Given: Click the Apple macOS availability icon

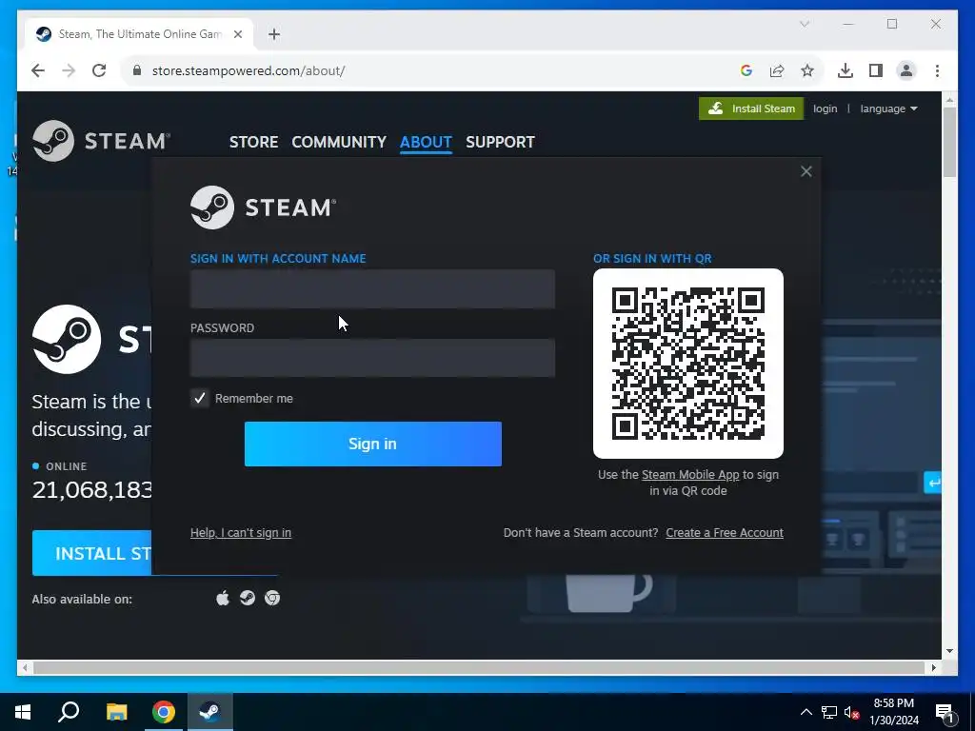Looking at the screenshot, I should point(223,598).
